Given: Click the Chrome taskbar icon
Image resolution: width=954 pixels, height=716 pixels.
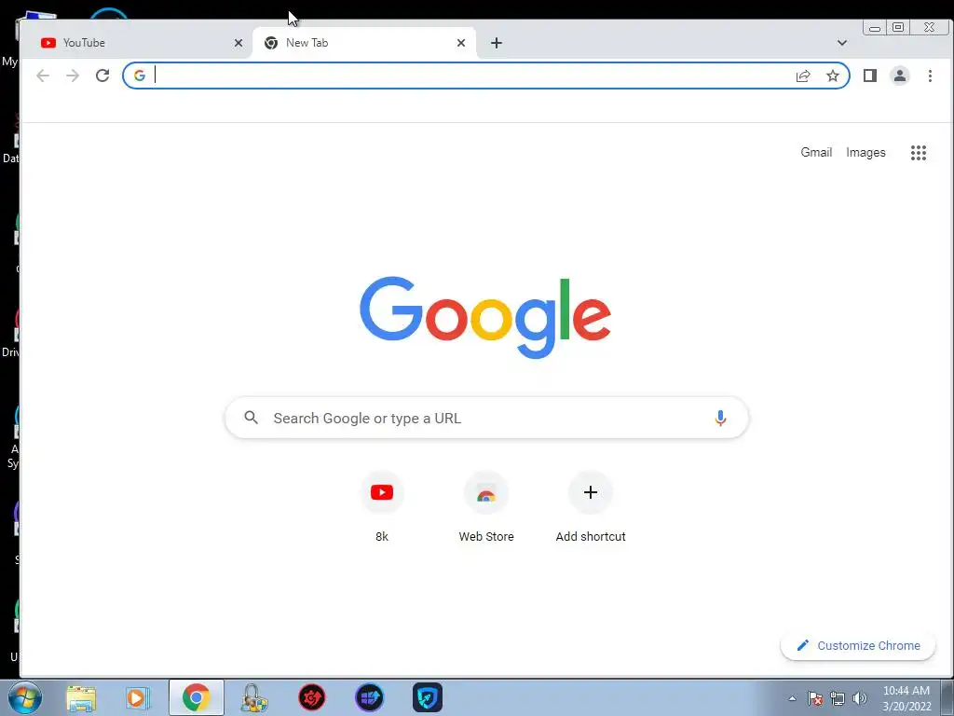Looking at the screenshot, I should click(x=196, y=697).
